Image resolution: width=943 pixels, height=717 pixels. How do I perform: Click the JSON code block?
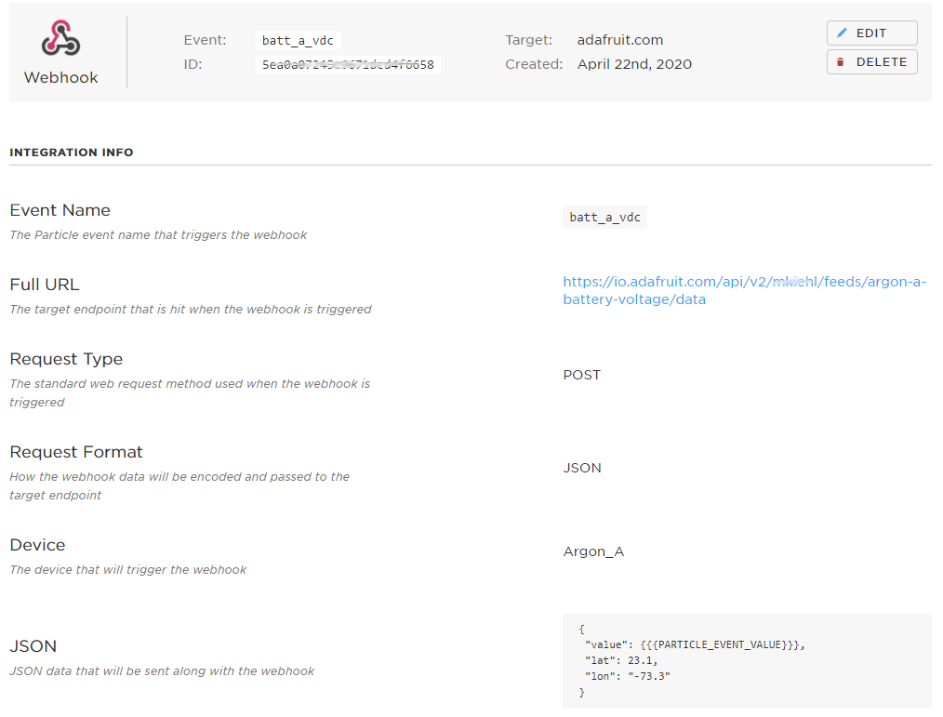[747, 660]
